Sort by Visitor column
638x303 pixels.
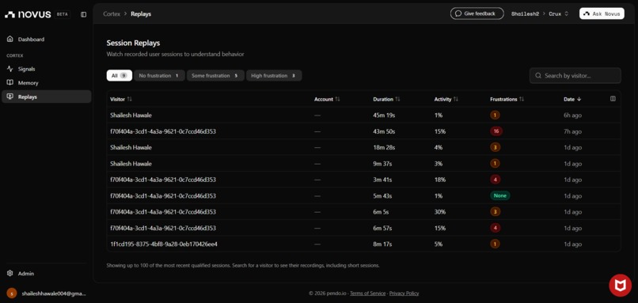(x=121, y=99)
